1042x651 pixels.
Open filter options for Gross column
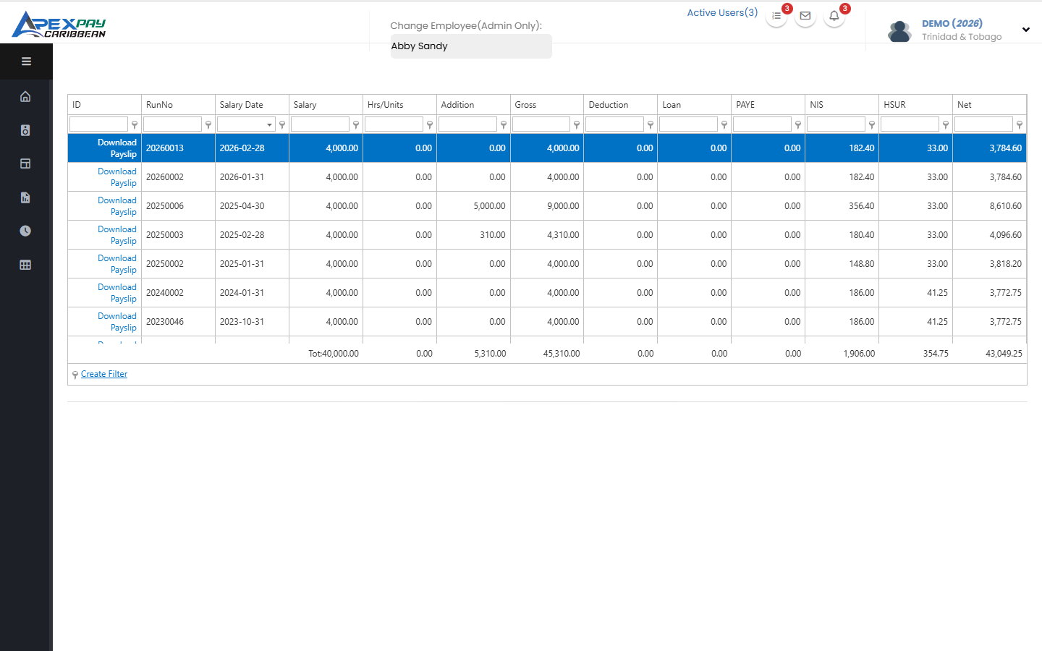pyautogui.click(x=577, y=124)
